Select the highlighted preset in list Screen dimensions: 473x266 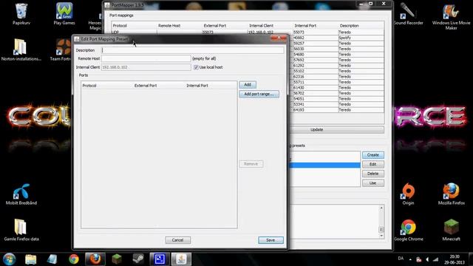(324, 166)
